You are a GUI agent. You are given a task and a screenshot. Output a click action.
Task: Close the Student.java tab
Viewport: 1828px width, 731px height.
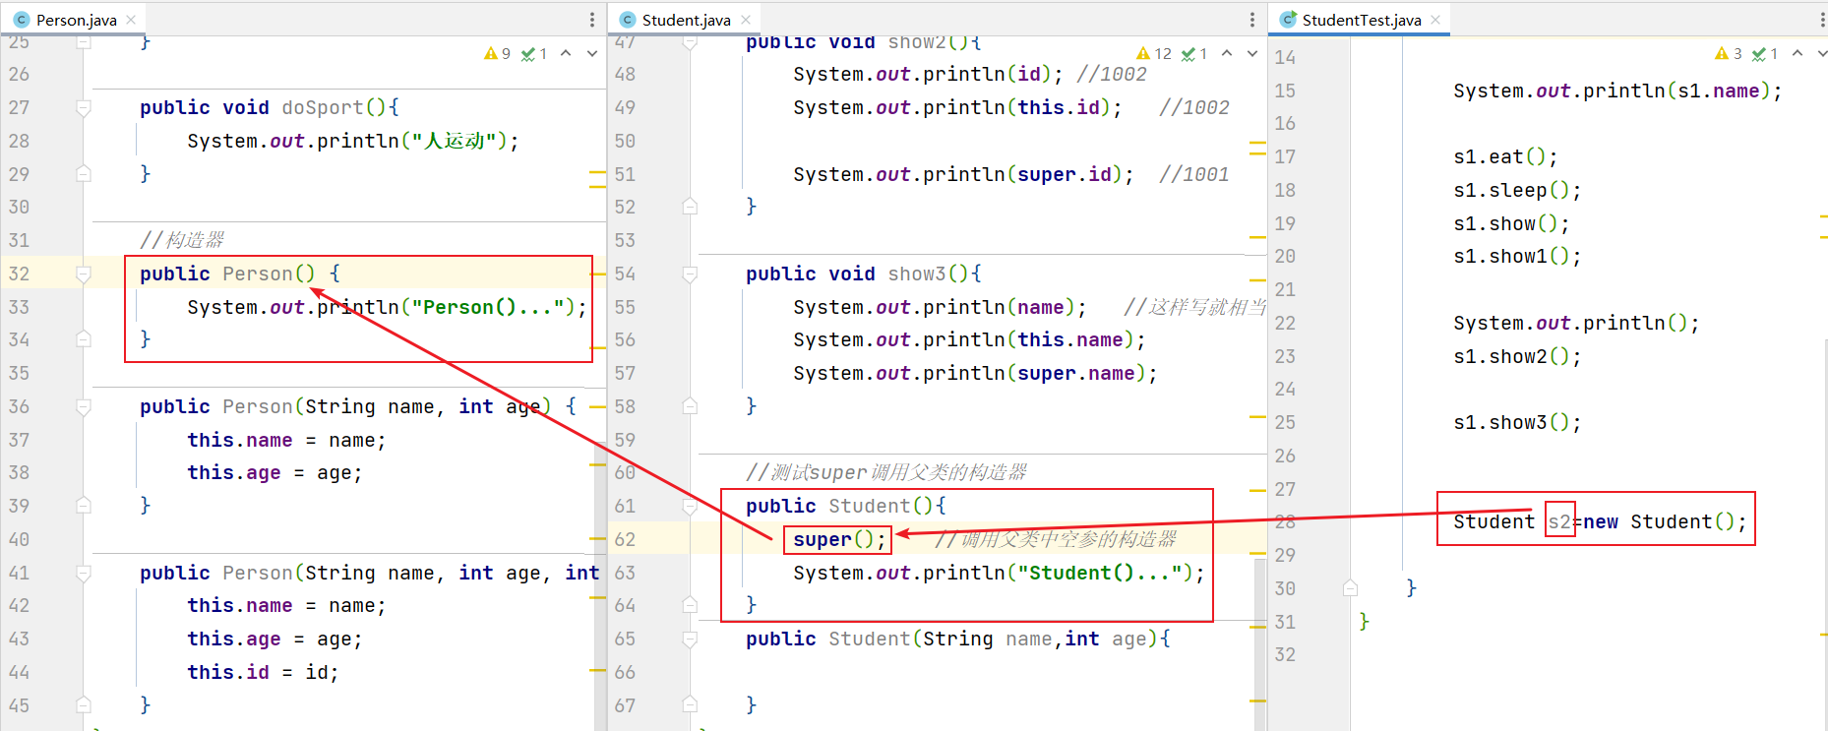(746, 20)
